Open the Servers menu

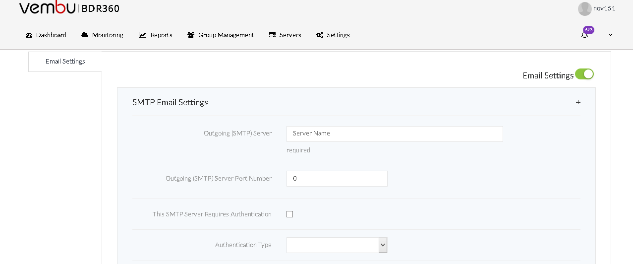pos(285,35)
